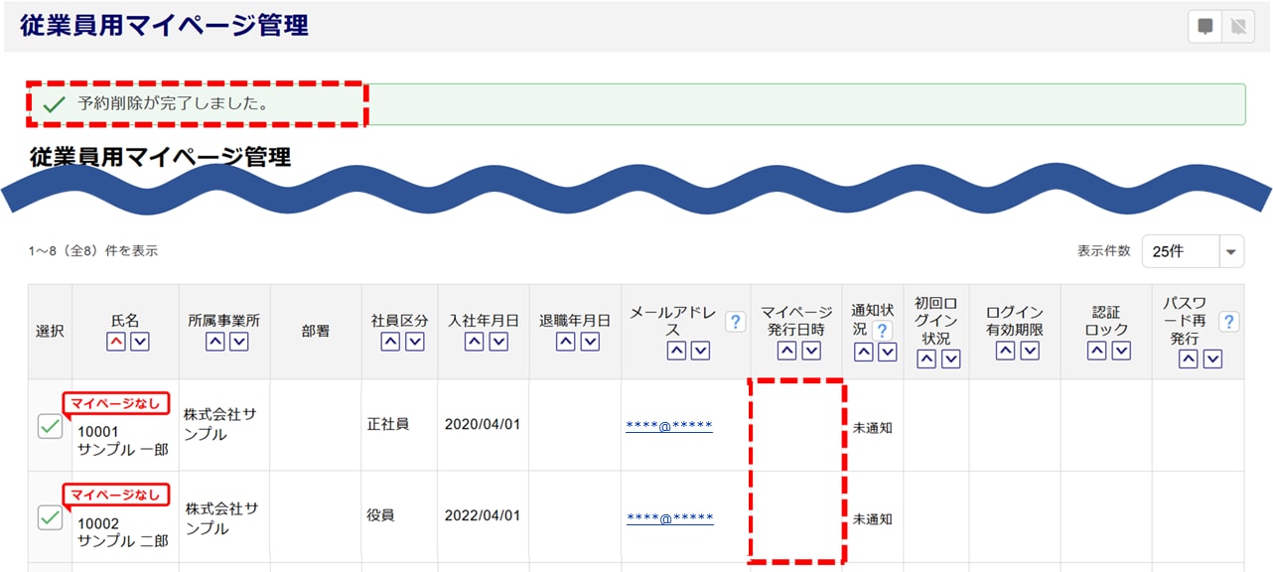Open help icon for パスワード再発行 column

pos(1228,322)
